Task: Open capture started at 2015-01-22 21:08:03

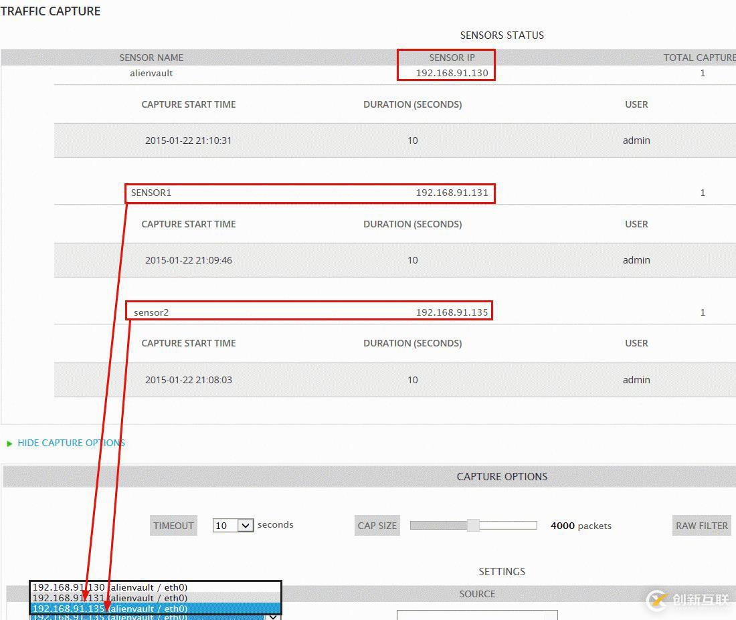Action: pos(188,380)
